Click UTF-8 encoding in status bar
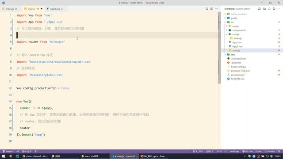This screenshot has width=283, height=159. 218,151
